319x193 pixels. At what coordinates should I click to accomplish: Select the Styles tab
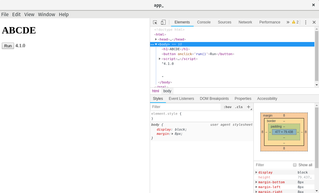pos(158,99)
